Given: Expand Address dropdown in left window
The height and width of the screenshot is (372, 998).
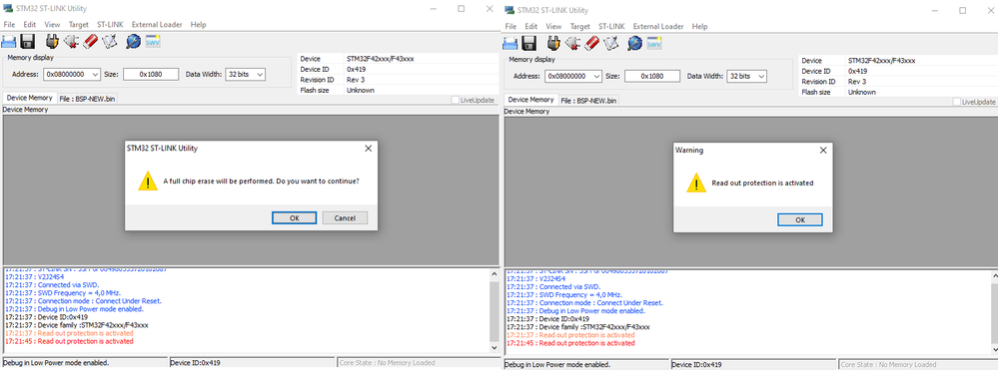Looking at the screenshot, I should [96, 75].
